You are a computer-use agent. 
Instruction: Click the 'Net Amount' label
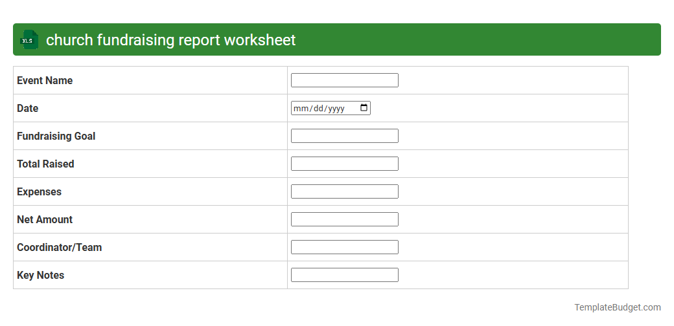coord(45,220)
